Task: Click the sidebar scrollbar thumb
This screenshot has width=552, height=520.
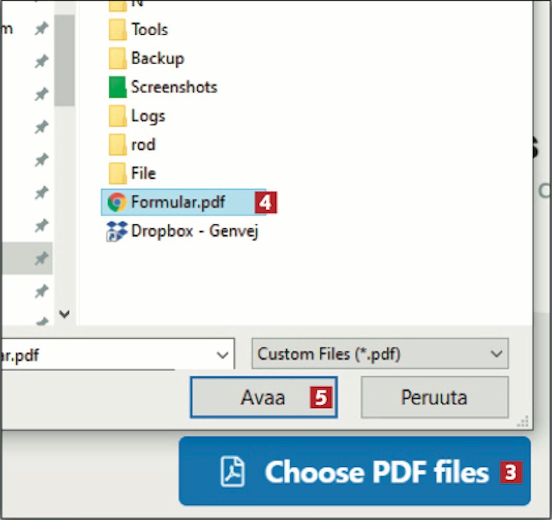Action: pos(65,61)
